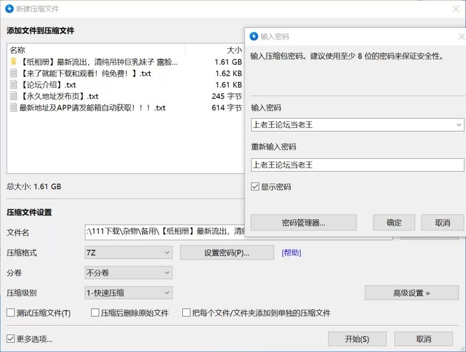
Task: Open the 压缩级别 dropdown set to 1-快速压缩
Action: [128, 293]
